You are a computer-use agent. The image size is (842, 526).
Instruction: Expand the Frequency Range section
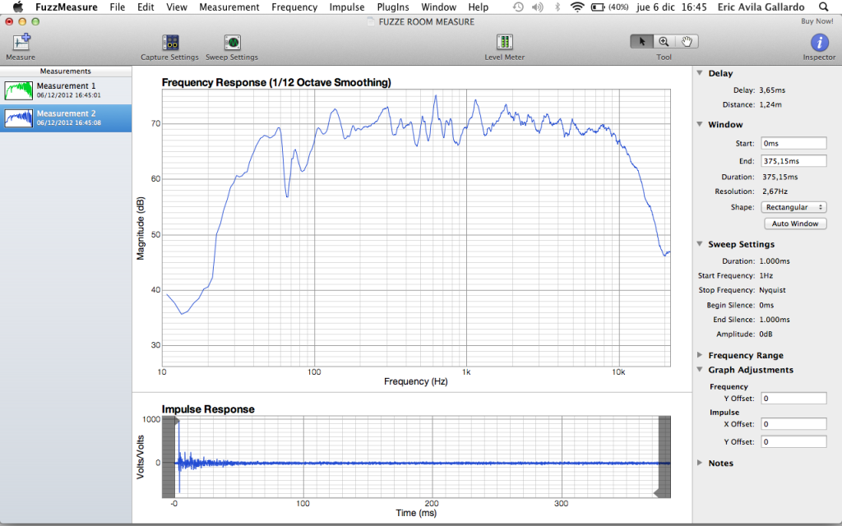(x=700, y=355)
